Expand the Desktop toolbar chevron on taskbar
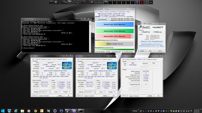 click(139, 110)
